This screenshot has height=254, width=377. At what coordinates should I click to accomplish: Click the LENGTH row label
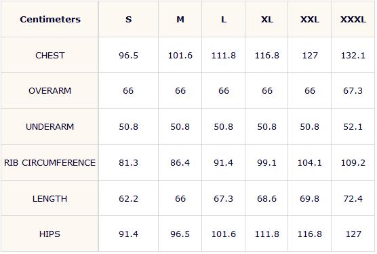(x=50, y=198)
